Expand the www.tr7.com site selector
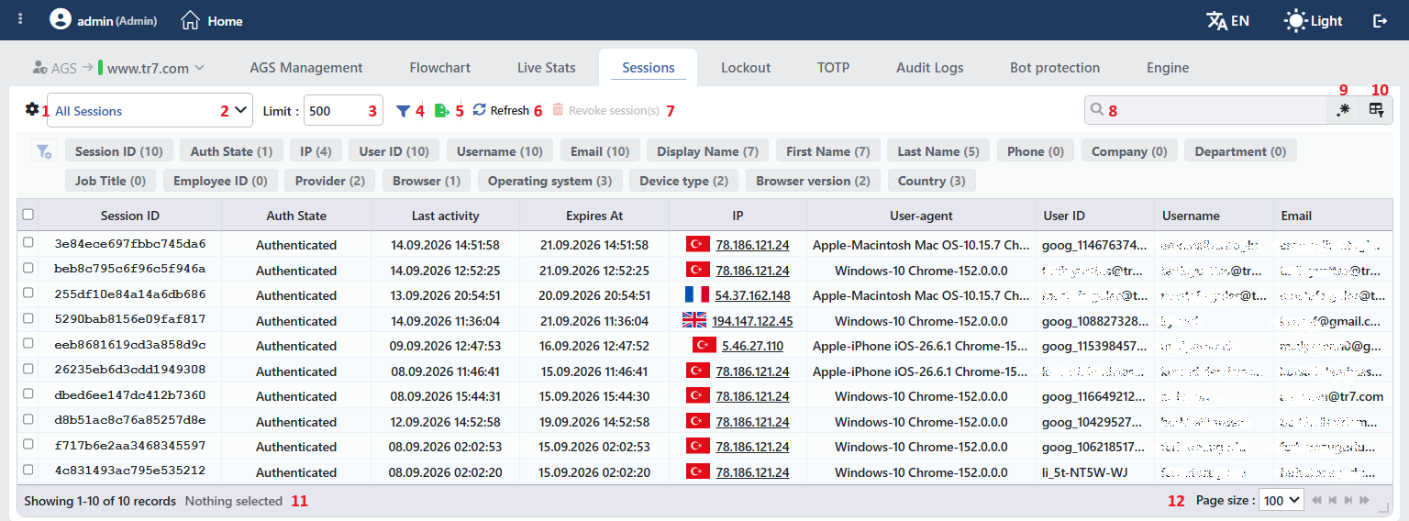The height and width of the screenshot is (521, 1409). pos(156,68)
